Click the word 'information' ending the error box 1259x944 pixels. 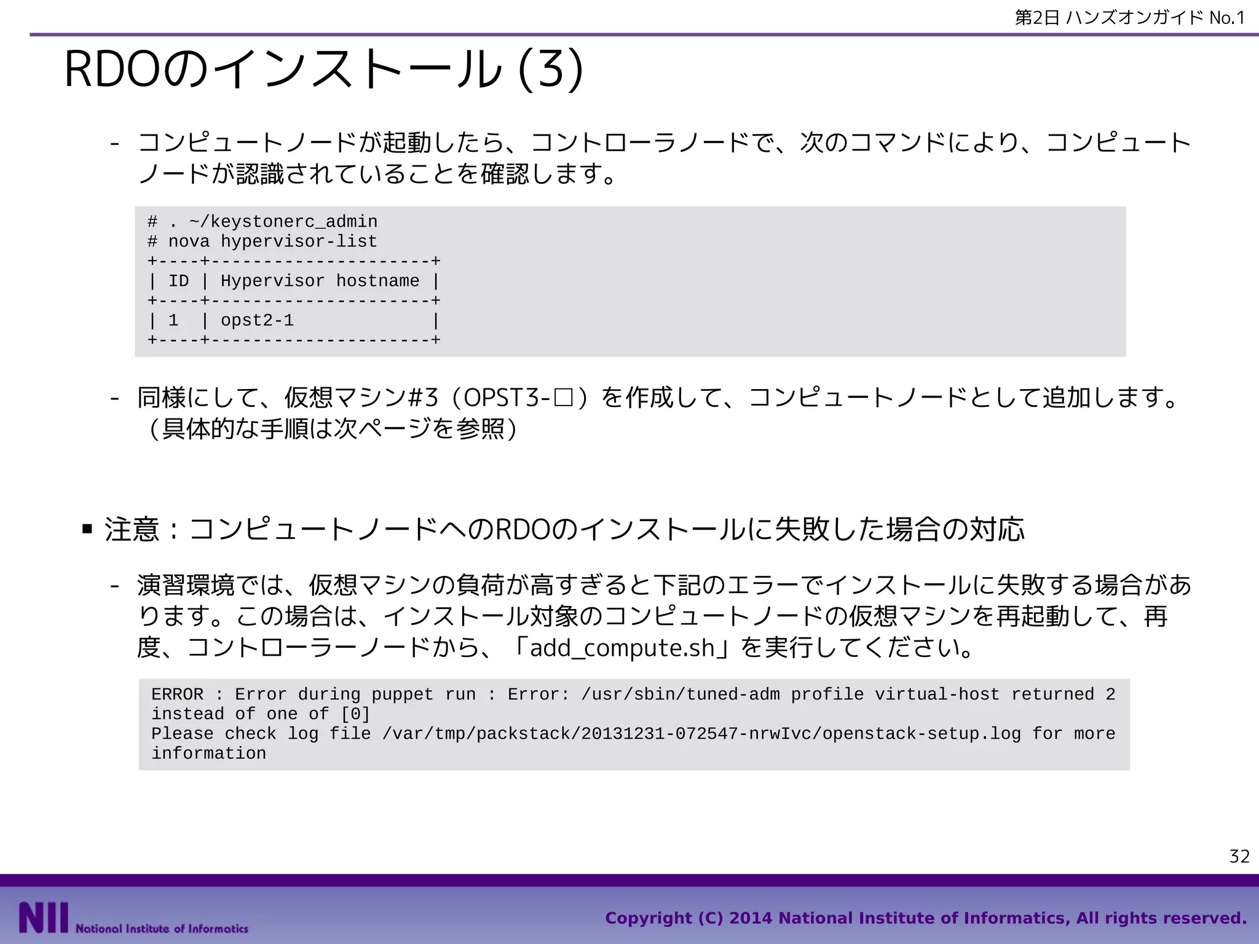coord(208,753)
